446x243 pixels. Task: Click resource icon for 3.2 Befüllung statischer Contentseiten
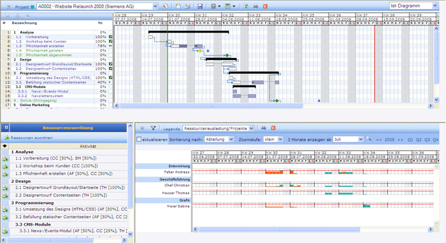[x=5, y=217]
